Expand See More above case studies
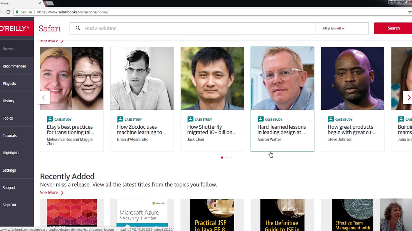The height and width of the screenshot is (231, 412). [x=52, y=41]
